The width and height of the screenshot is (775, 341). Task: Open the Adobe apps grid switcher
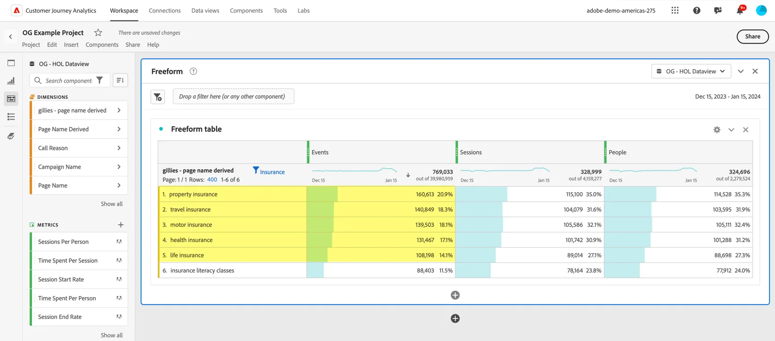pyautogui.click(x=675, y=10)
